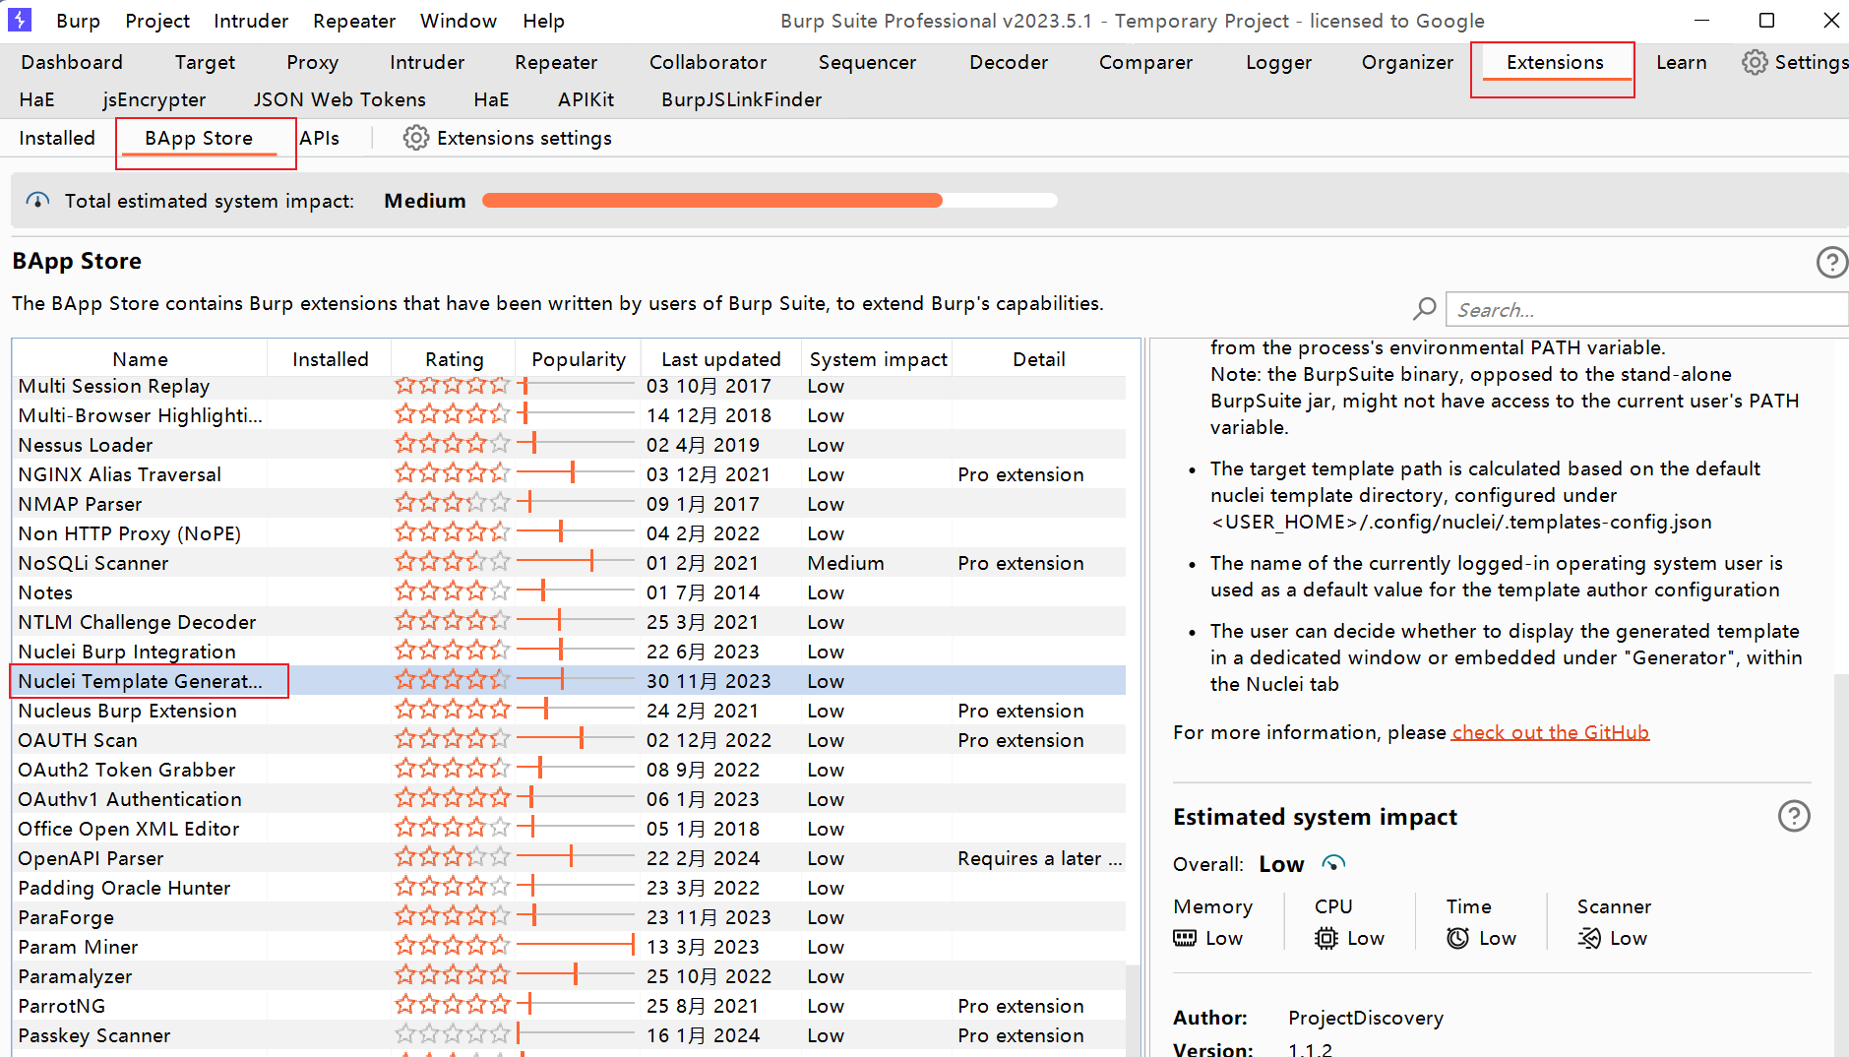This screenshot has height=1057, width=1849.
Task: Open the Window menu
Action: click(458, 21)
